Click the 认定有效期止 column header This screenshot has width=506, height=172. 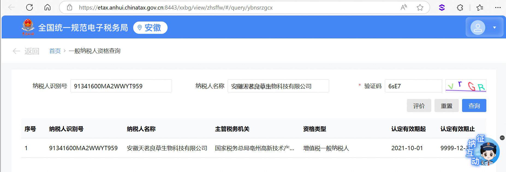pos(458,129)
